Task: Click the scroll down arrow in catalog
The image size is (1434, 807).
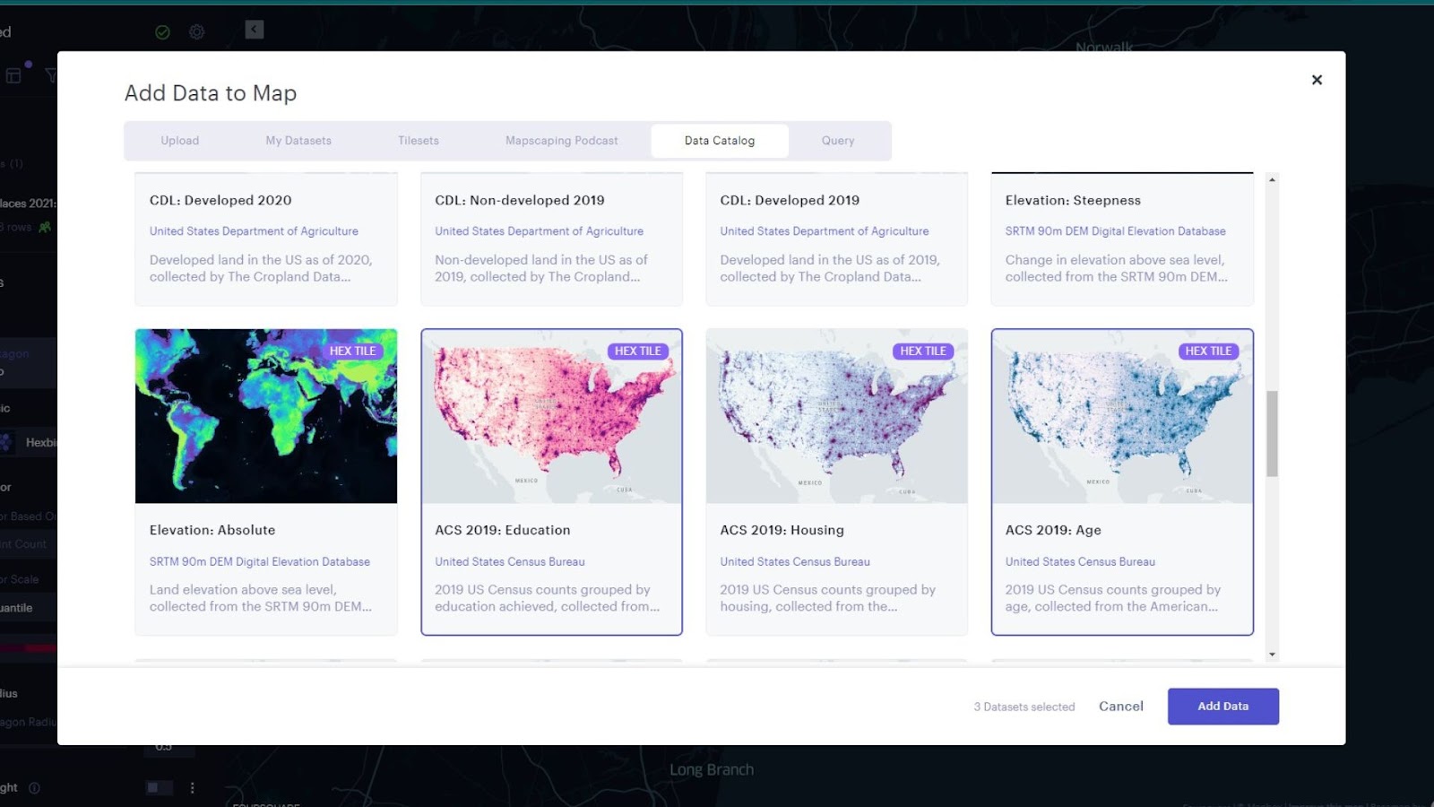Action: 1272,655
